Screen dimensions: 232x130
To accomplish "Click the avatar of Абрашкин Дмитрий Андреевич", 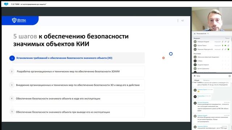I will 195,57.
